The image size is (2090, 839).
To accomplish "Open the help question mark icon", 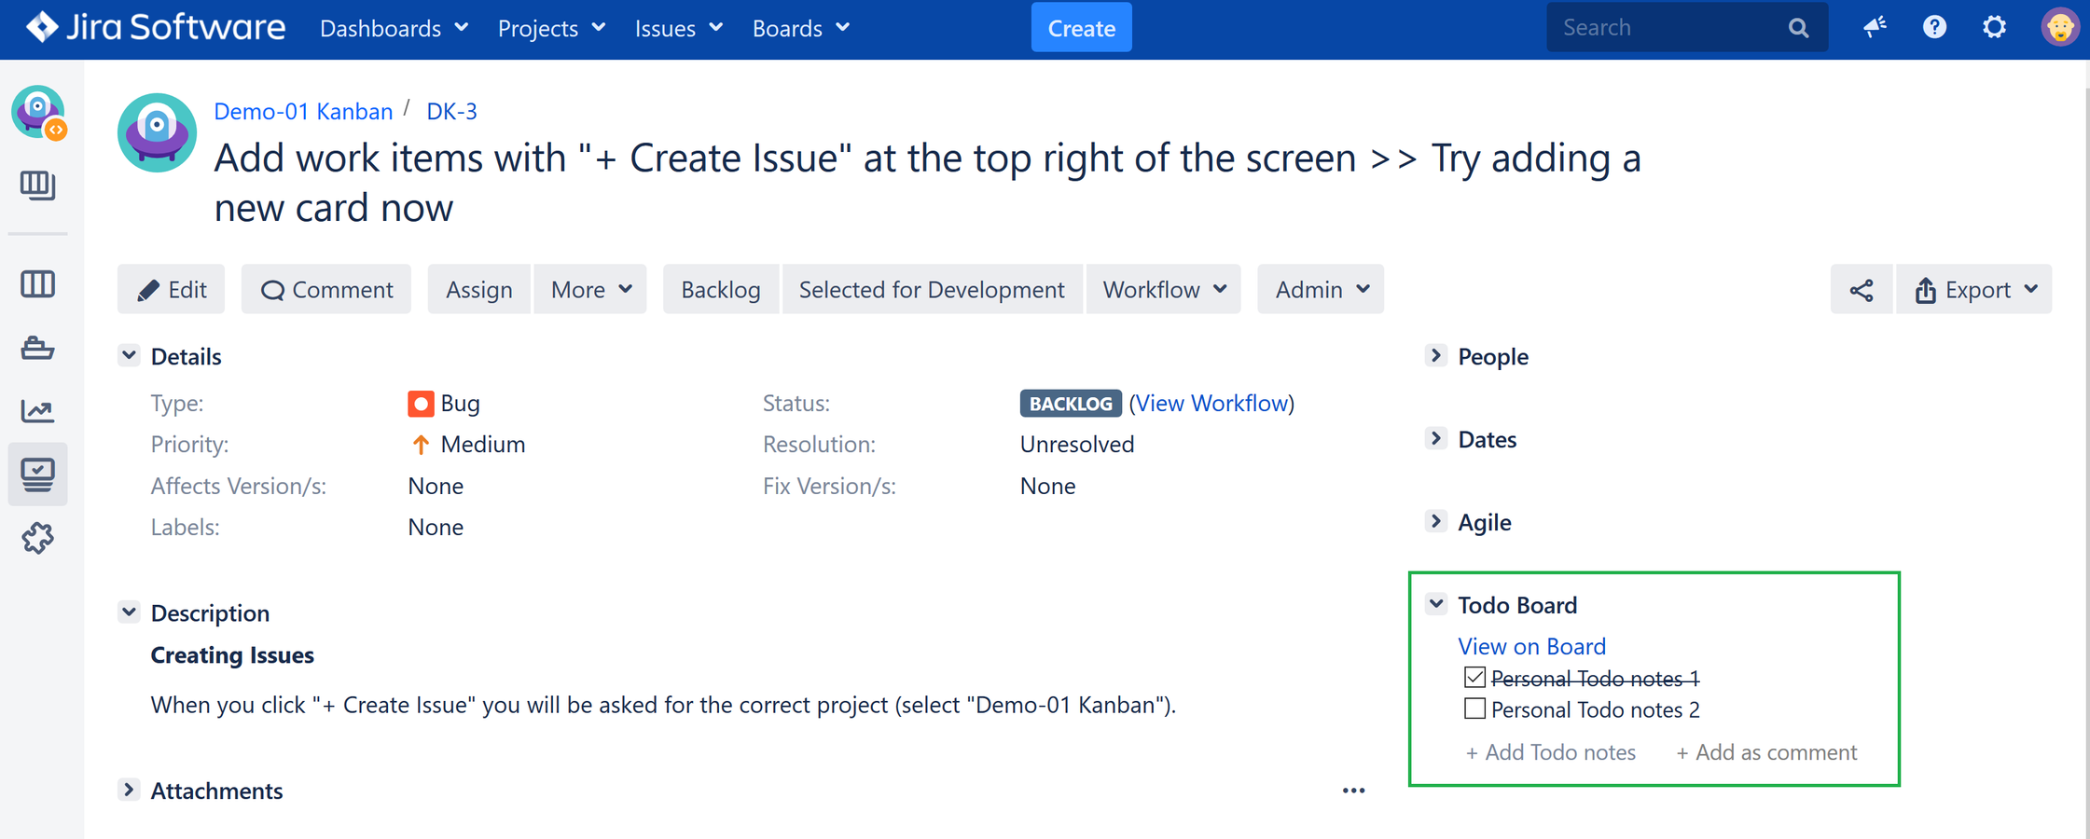I will click(1934, 27).
